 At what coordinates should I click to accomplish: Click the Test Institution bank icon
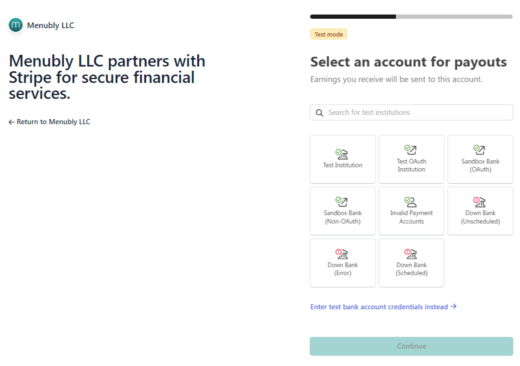click(342, 153)
